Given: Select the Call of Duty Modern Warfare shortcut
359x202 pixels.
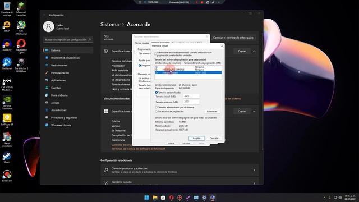Looking at the screenshot, I should click(x=7, y=85).
